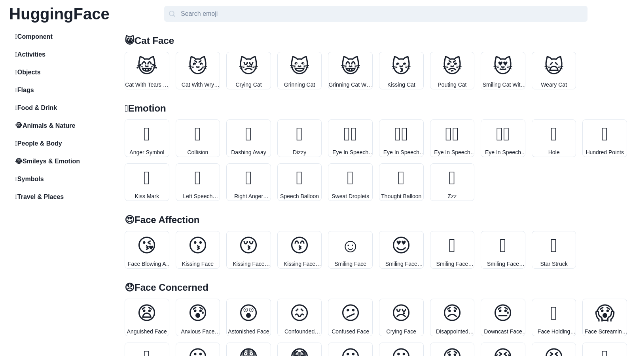
Task: Pick the Confused Face emoji
Action: (x=350, y=317)
